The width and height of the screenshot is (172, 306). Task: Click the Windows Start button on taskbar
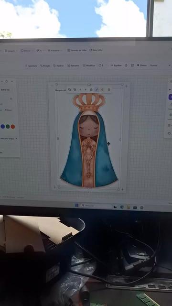76,205
